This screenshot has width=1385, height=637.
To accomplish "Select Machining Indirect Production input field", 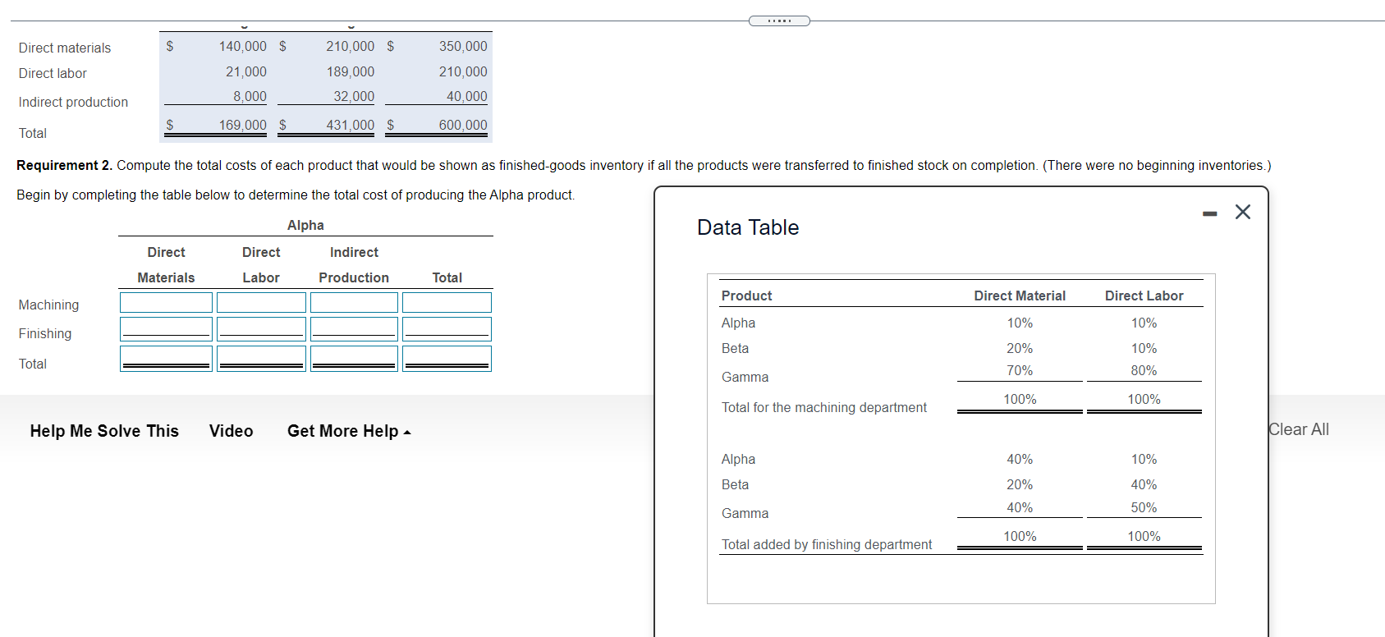I will coord(354,302).
